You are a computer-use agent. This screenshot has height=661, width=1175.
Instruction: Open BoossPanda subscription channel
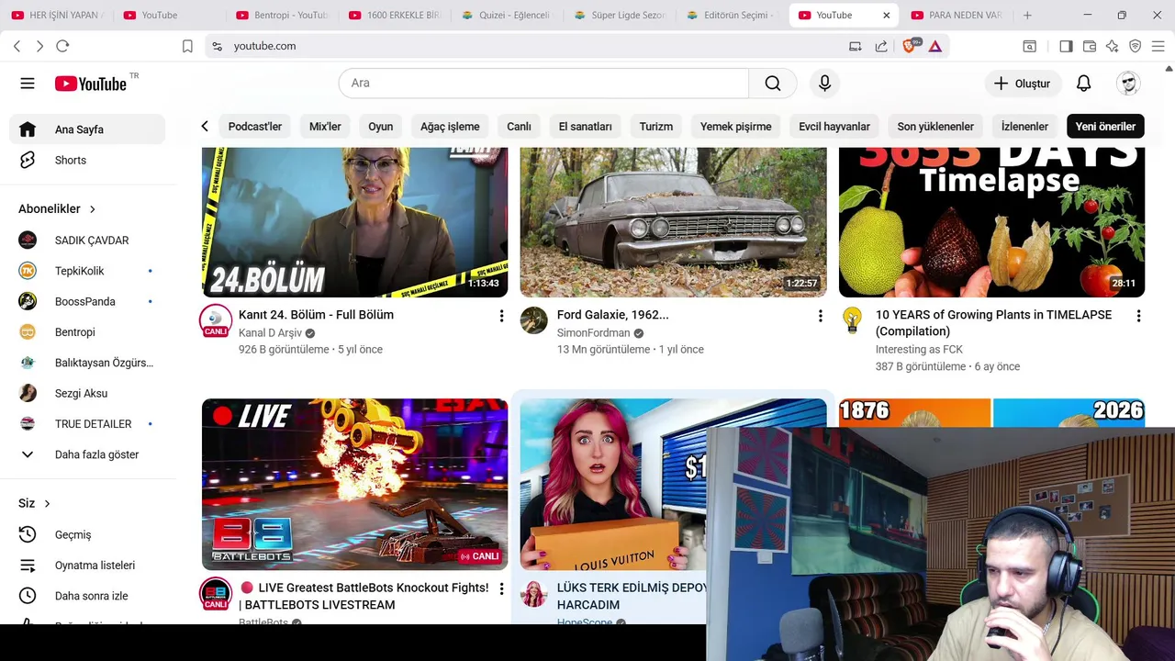(87, 301)
